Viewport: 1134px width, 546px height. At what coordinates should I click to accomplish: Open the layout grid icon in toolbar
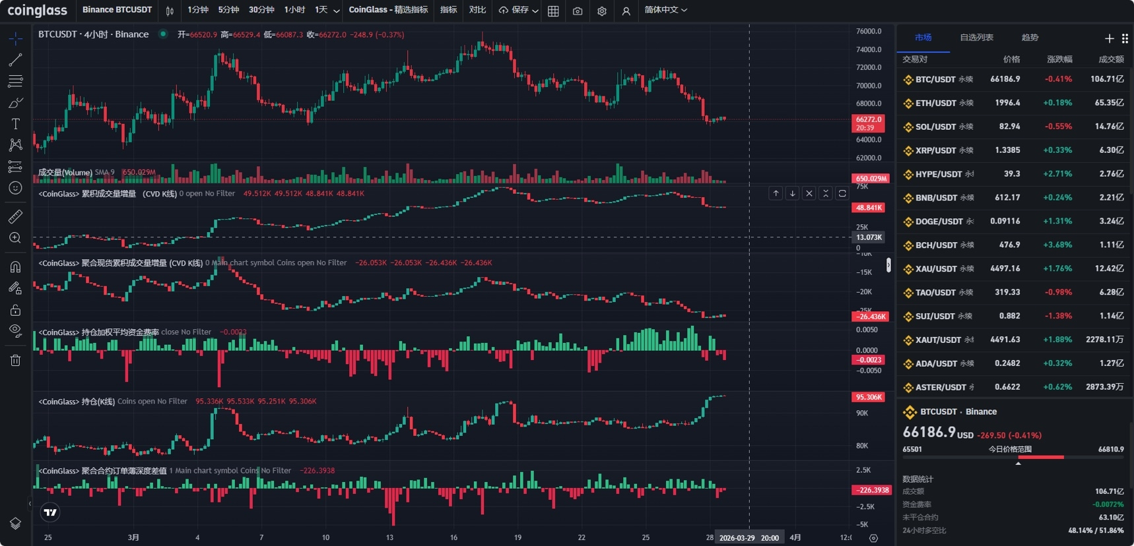553,11
